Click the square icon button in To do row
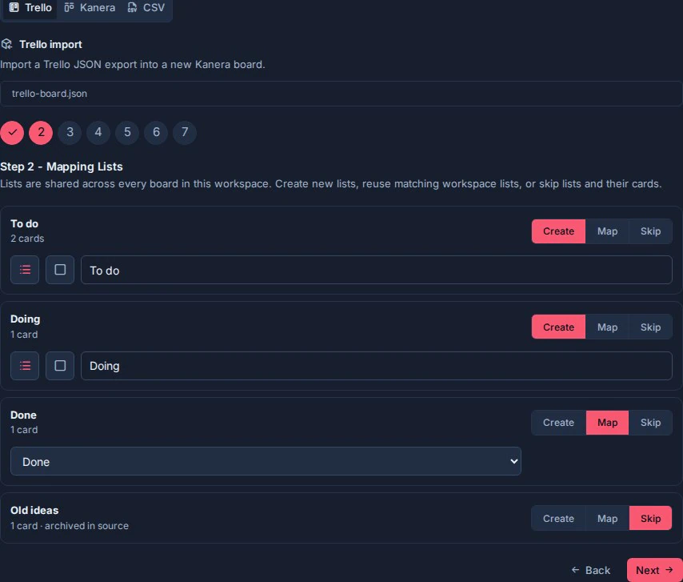 tap(60, 270)
